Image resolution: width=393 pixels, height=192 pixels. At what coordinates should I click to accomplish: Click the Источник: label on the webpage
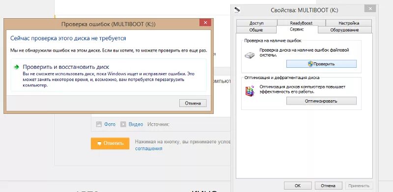tap(158, 124)
